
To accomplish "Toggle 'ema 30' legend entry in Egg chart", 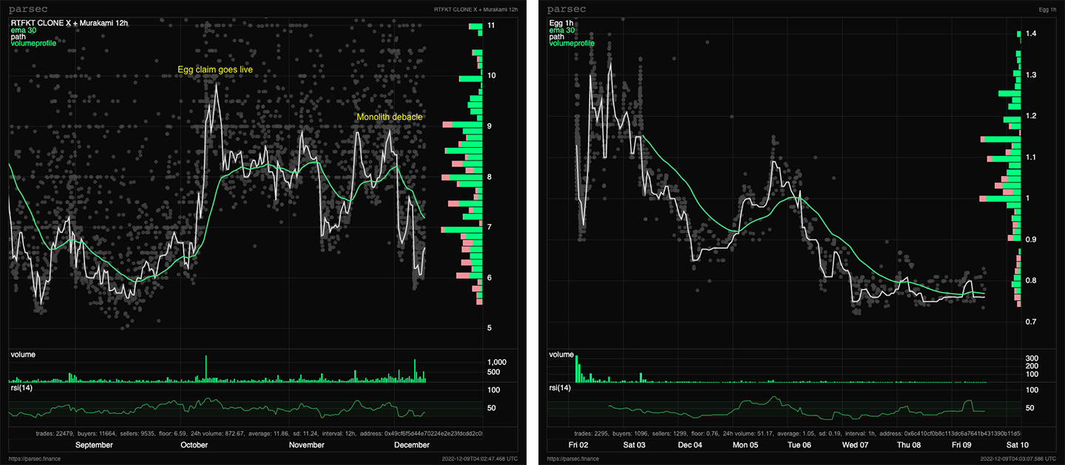I will click(563, 30).
